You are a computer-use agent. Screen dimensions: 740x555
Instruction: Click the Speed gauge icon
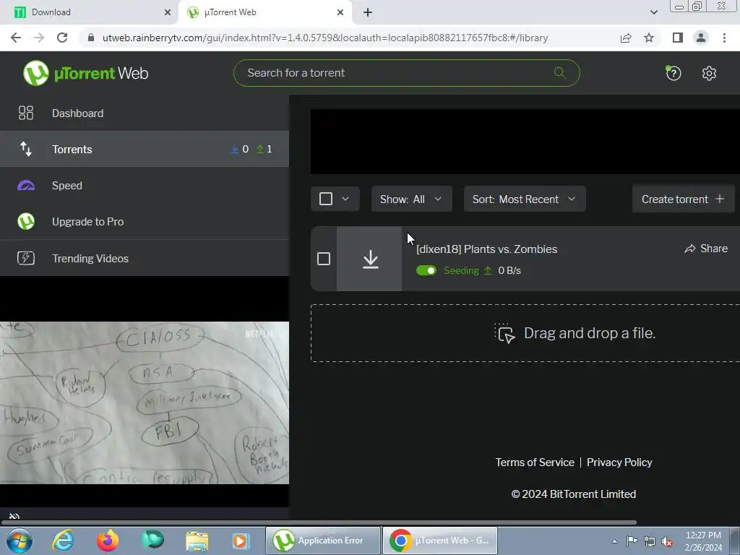click(26, 186)
